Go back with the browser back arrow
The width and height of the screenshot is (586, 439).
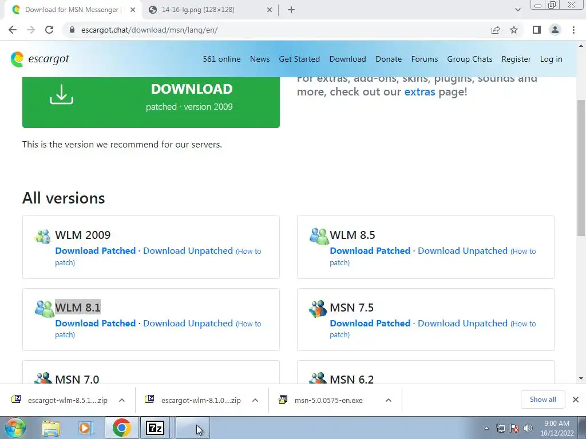[x=13, y=30]
